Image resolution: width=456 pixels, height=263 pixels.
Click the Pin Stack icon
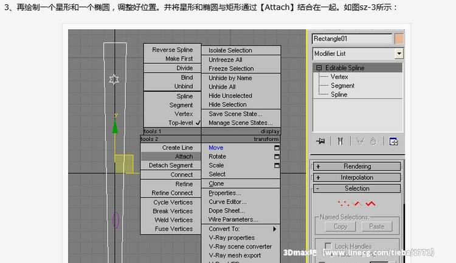pos(321,141)
